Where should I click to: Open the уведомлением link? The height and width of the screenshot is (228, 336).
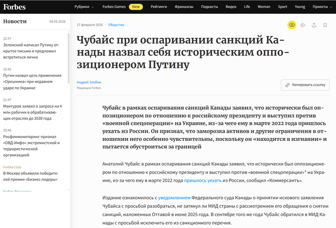pos(174,198)
